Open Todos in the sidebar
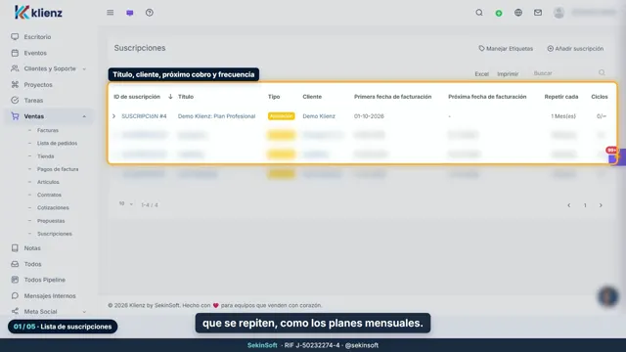The image size is (626, 352). click(x=32, y=264)
